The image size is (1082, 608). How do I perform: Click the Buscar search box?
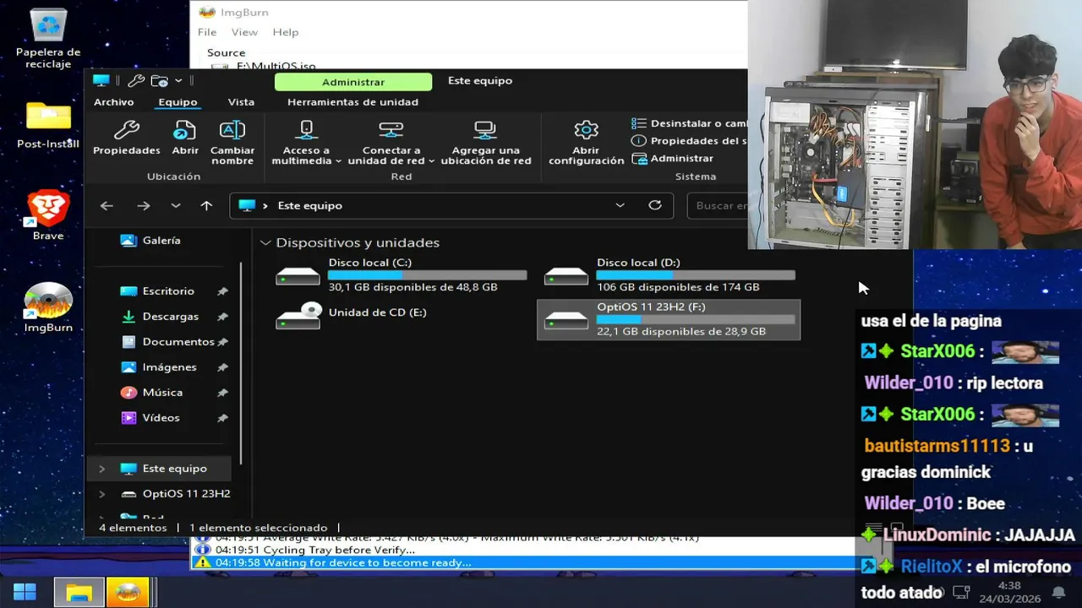point(719,206)
